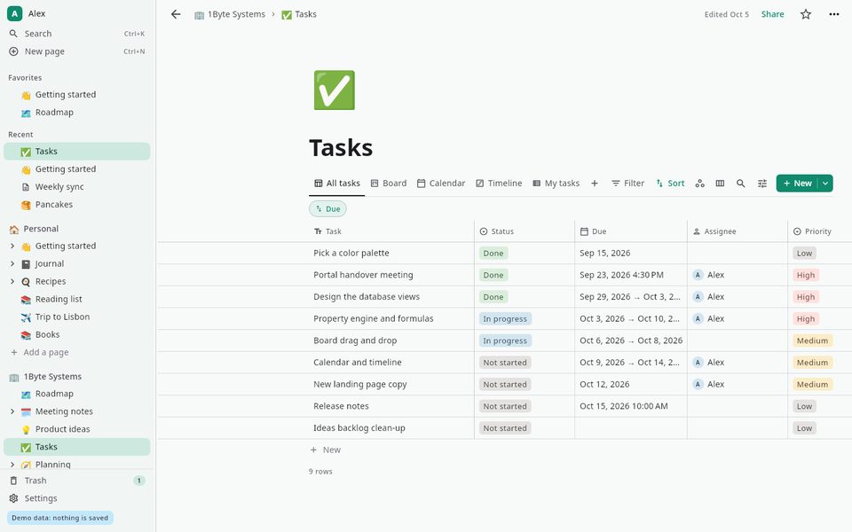852x532 pixels.
Task: Click the In progress status for Board drag and drop
Action: pos(505,340)
